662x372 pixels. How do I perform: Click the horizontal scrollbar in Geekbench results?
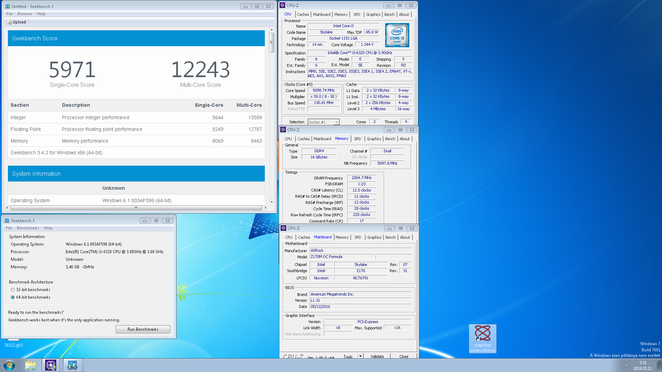136,208
